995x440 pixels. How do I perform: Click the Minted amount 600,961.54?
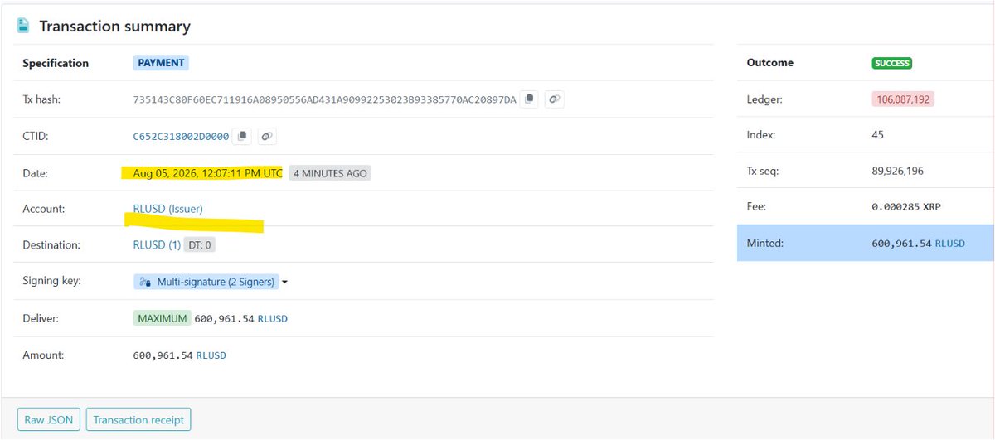902,244
